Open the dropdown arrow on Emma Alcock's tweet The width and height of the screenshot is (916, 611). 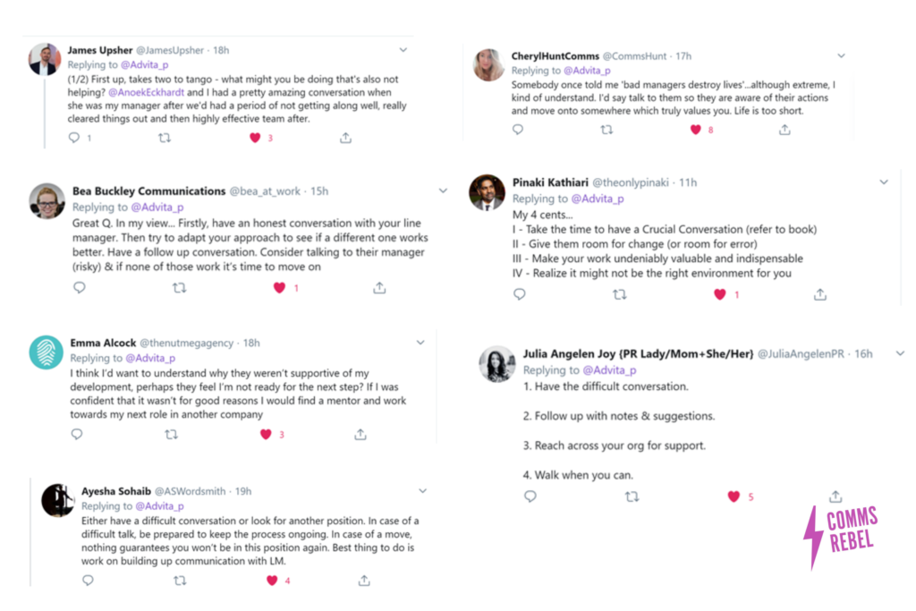point(420,343)
